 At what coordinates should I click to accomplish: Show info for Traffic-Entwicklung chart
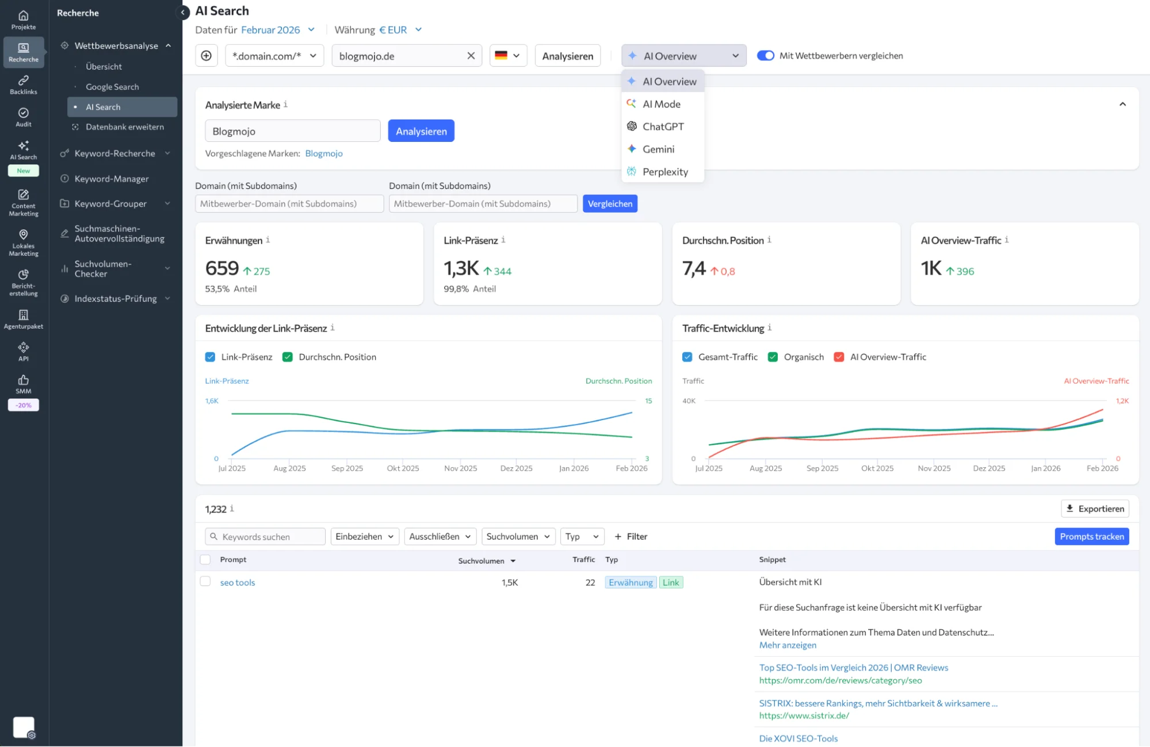pos(770,328)
